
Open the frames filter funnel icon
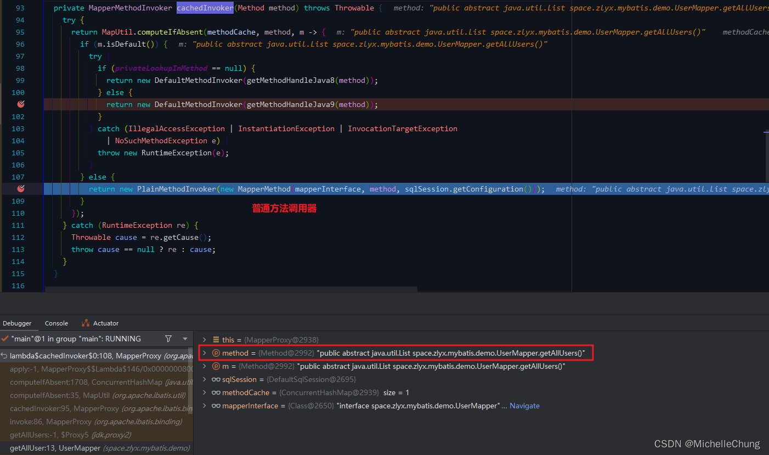(168, 339)
